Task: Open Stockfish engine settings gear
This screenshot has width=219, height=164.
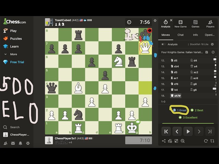Action: tap(212, 44)
